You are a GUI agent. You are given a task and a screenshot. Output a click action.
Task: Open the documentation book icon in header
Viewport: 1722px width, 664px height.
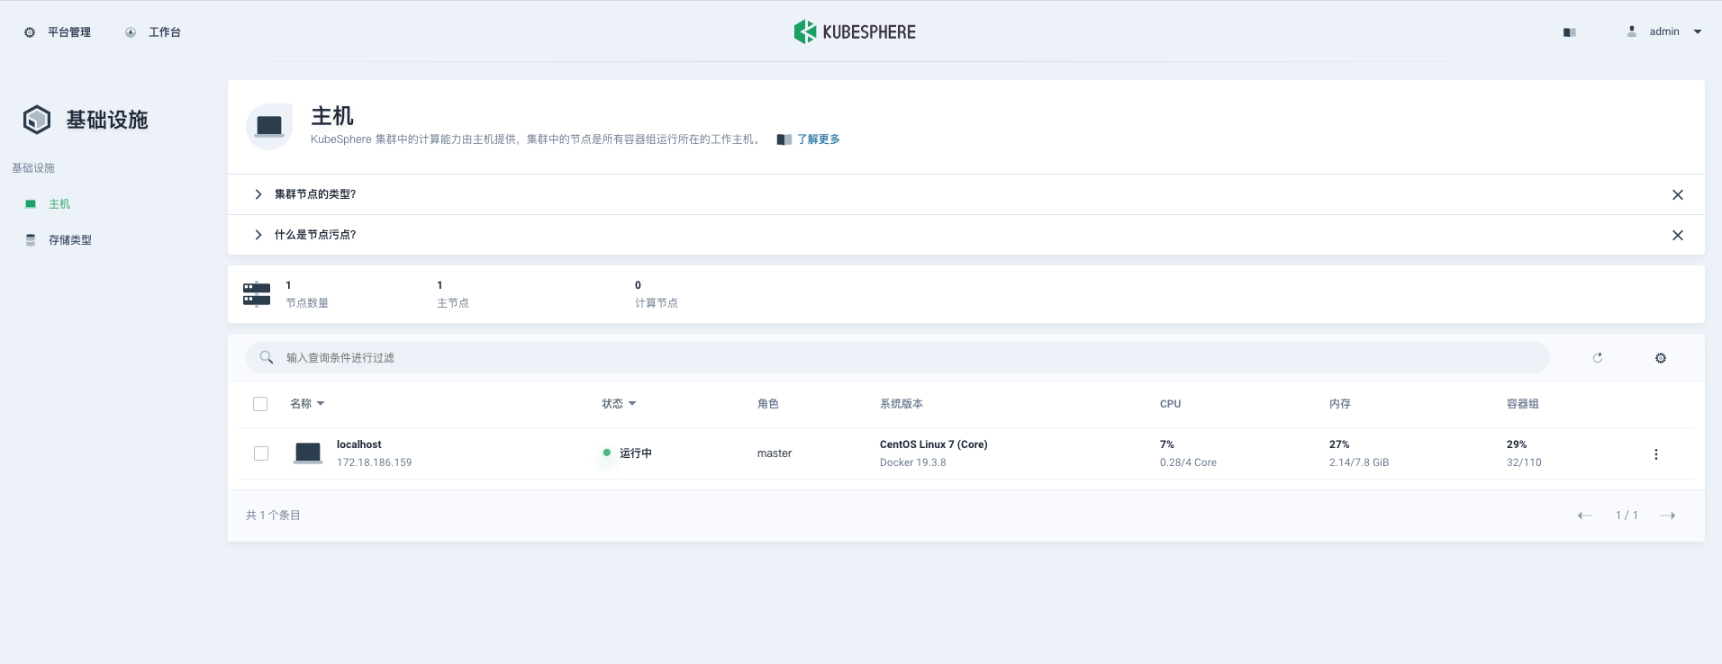pyautogui.click(x=1570, y=32)
